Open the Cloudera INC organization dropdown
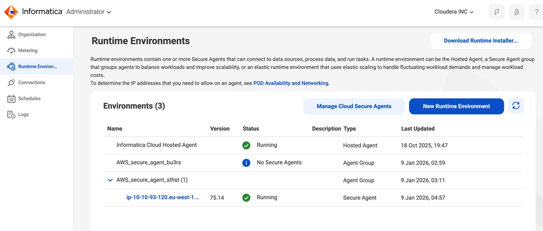The image size is (543, 231). 454,12
